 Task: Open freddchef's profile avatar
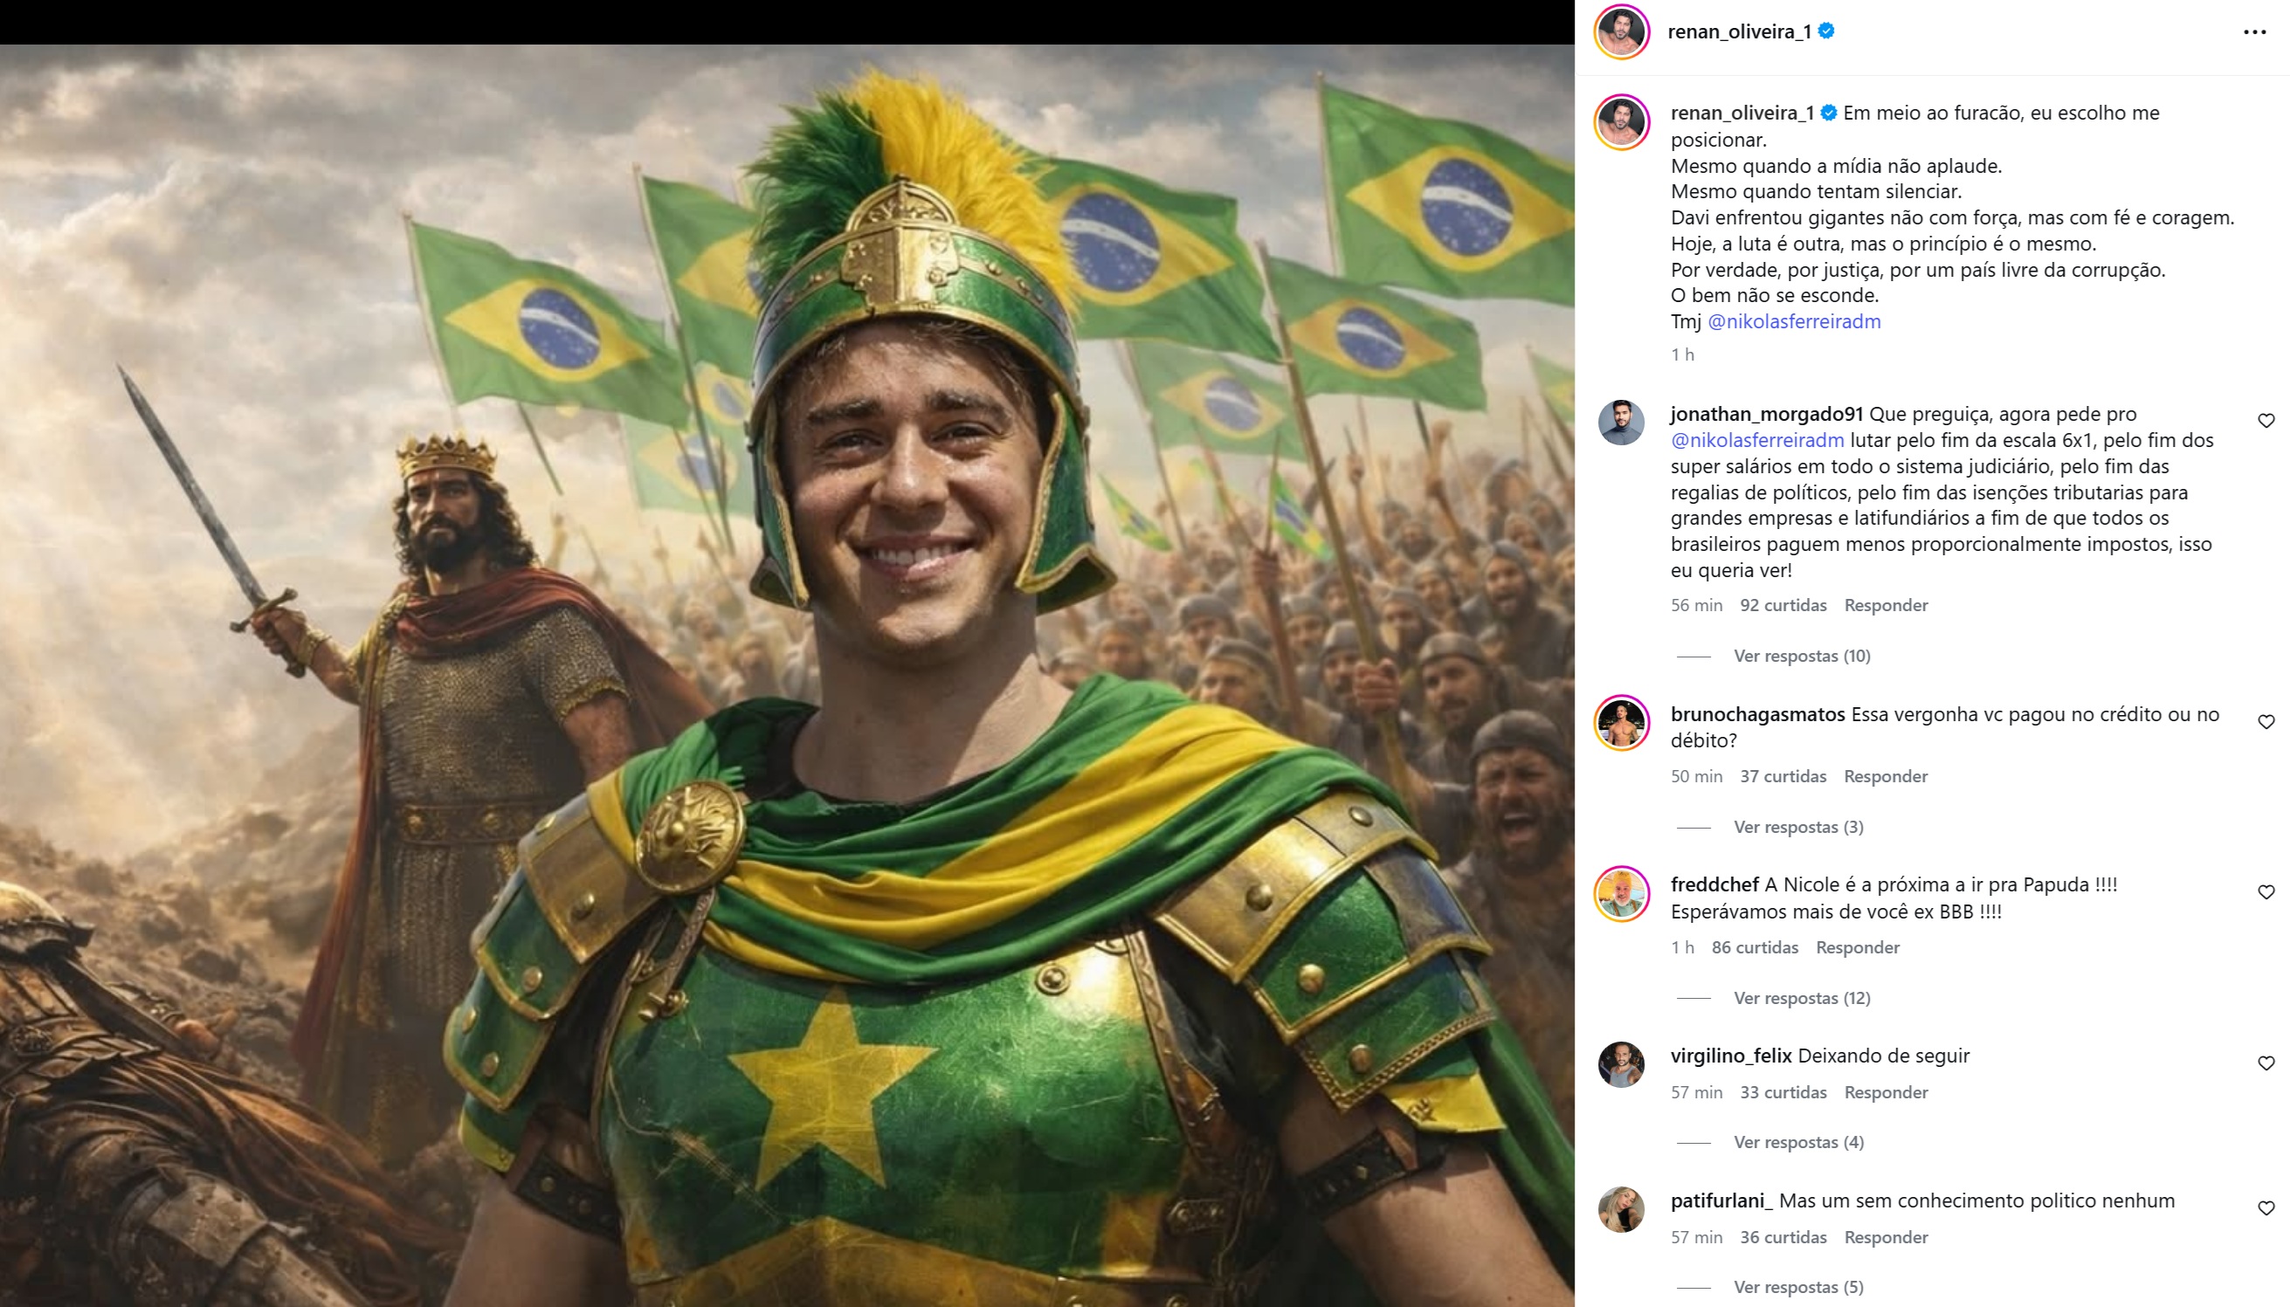[1620, 893]
